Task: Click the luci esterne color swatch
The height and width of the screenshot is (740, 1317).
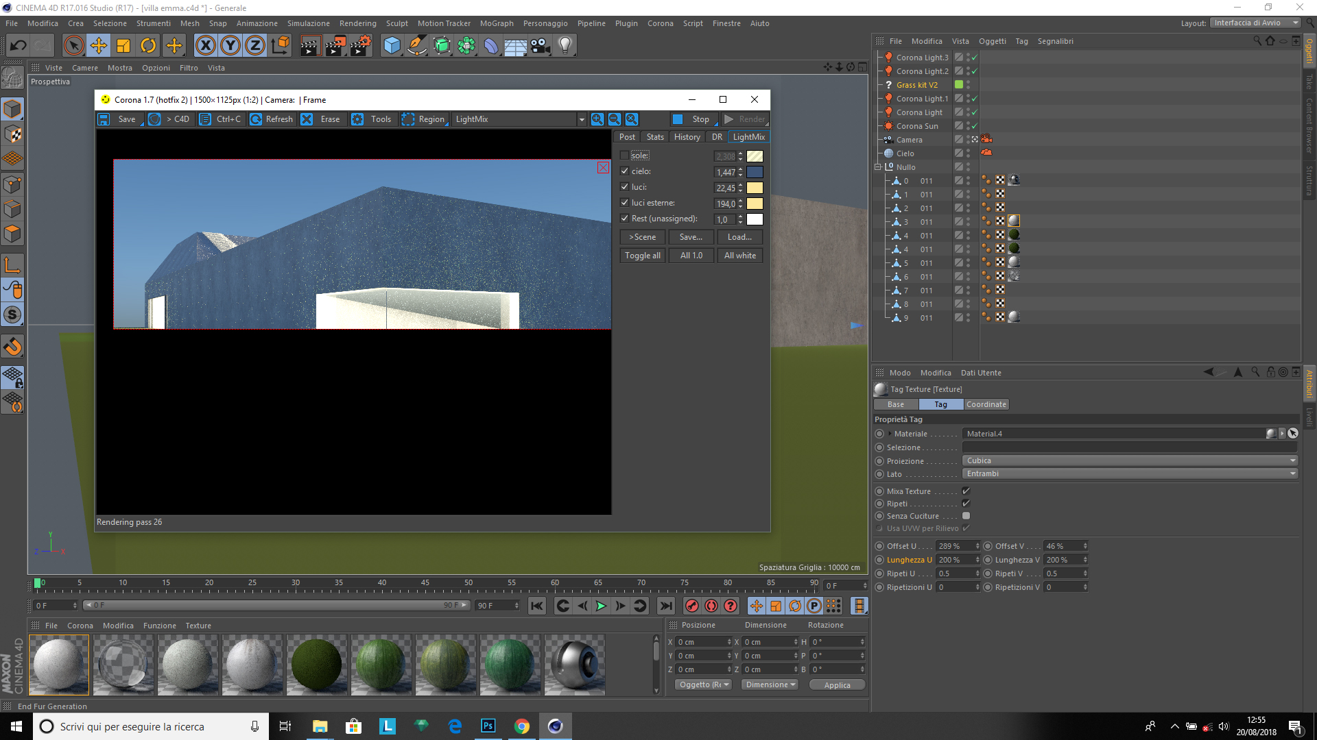Action: coord(755,203)
